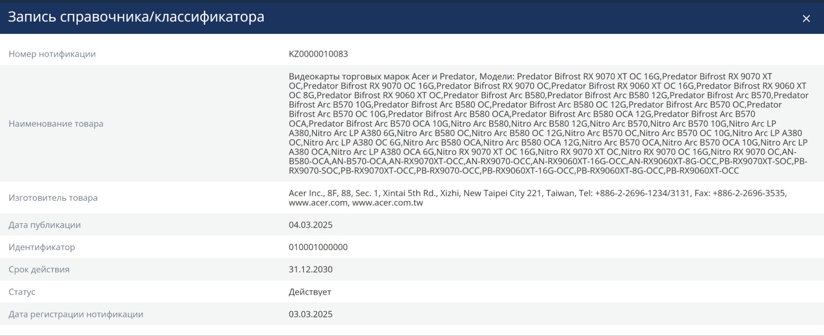824x336 pixels.
Task: Select the 'Срок действия' label
Action: coord(39,269)
